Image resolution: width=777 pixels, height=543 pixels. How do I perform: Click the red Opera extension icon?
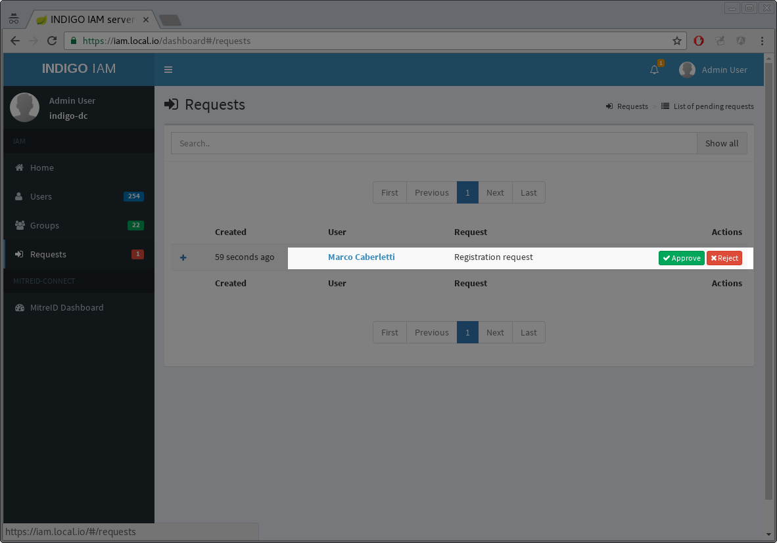[x=699, y=41]
